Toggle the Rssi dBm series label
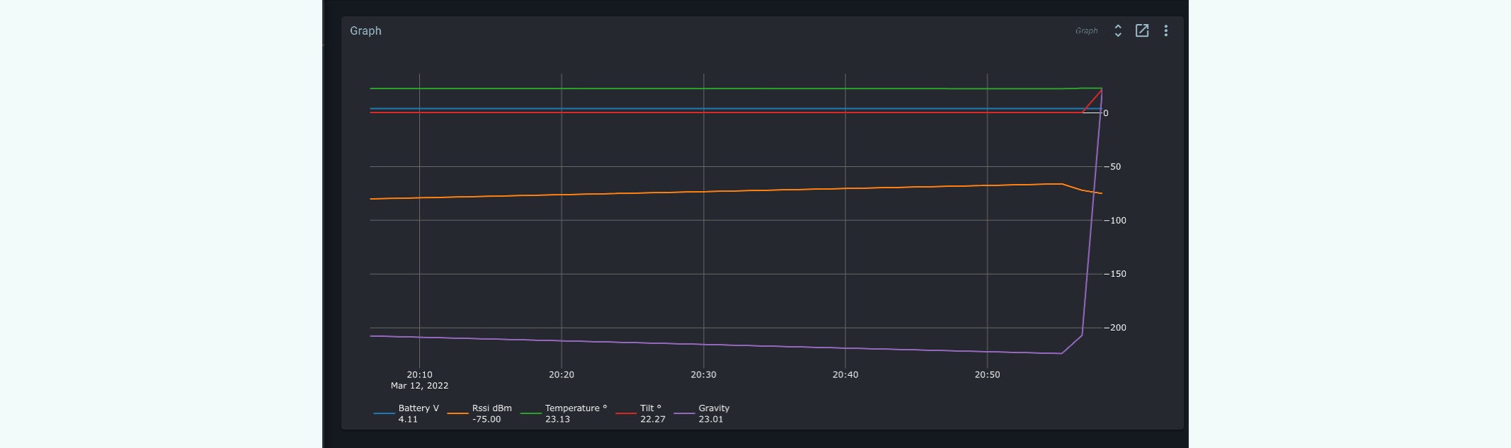The height and width of the screenshot is (448, 1511). [491, 408]
